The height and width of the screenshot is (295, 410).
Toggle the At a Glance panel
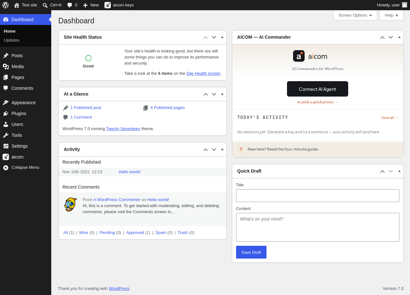tap(222, 94)
